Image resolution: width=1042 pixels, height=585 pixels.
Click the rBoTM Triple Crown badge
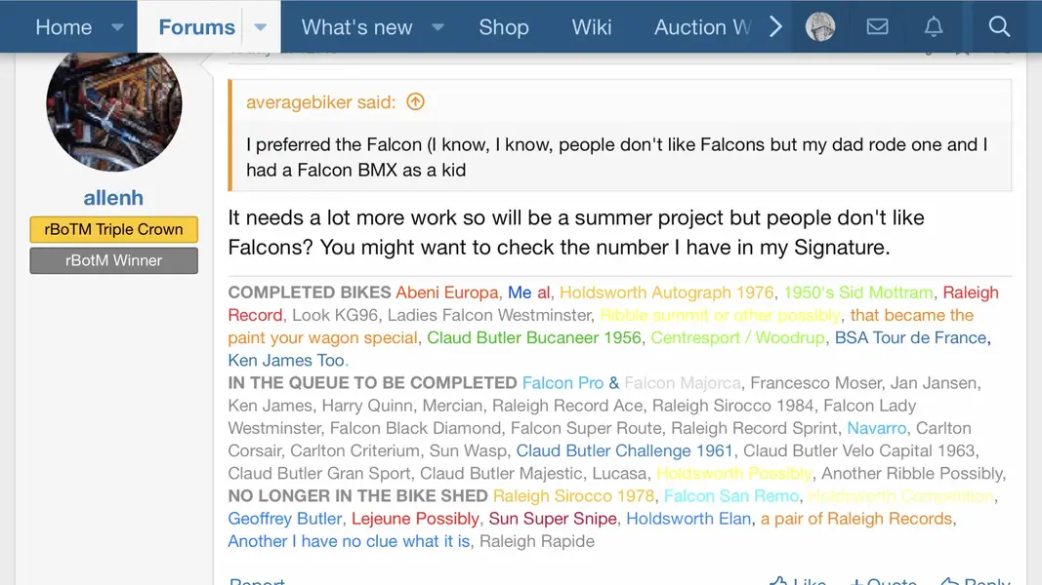(x=113, y=229)
